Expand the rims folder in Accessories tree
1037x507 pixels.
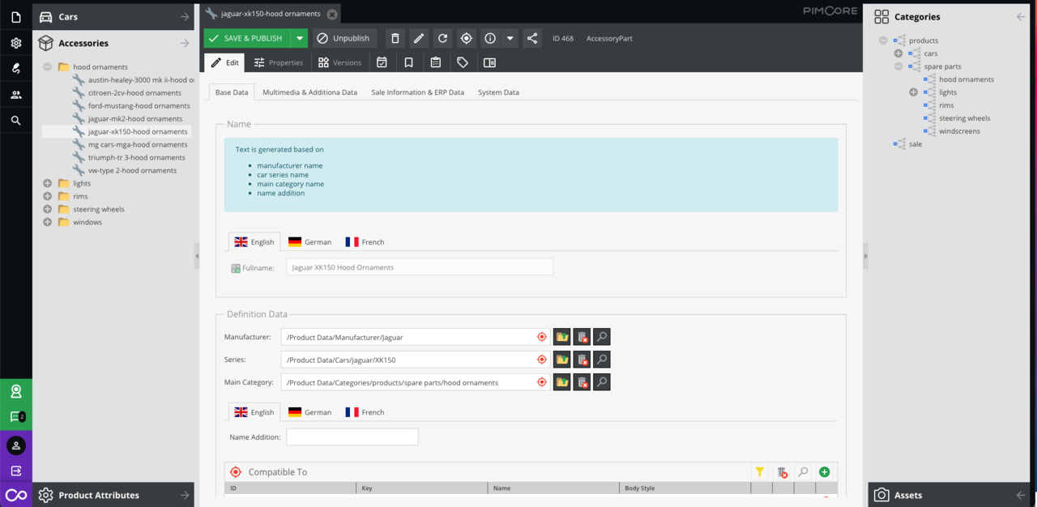click(48, 197)
